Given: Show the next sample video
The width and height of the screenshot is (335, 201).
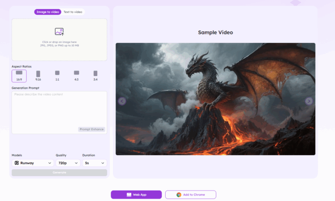Looking at the screenshot, I should [x=309, y=101].
